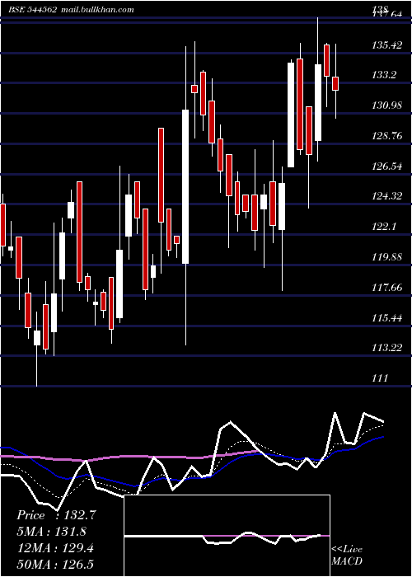Click the 'Price : 132.7' readout
412x577 pixels.
coord(56,515)
